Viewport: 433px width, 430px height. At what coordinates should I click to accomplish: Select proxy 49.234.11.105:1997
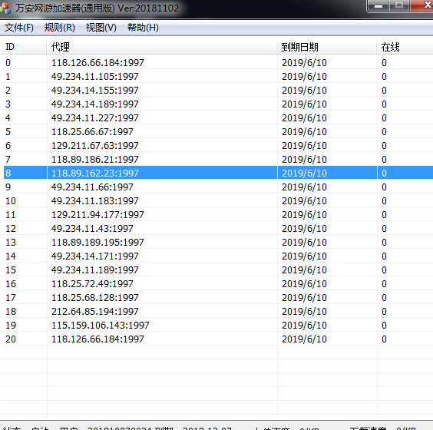(216, 77)
